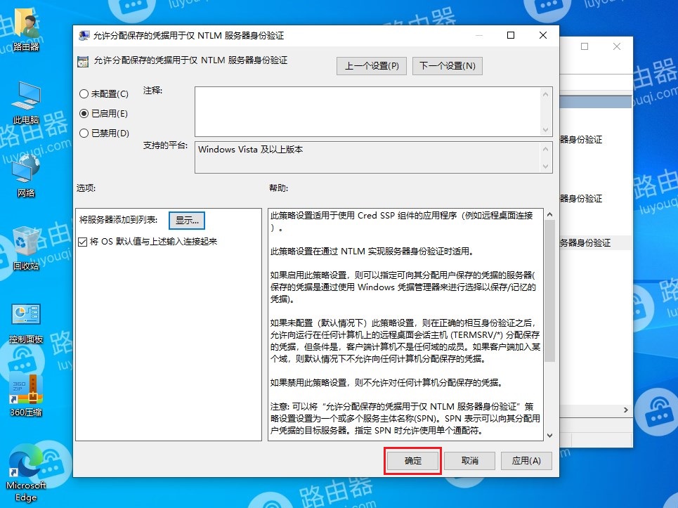Image resolution: width=678 pixels, height=508 pixels.
Task: Click the up arrow of the 注释 scrollbar
Action: 546,94
